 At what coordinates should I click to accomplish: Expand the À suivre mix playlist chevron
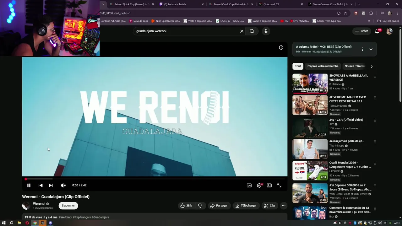(371, 49)
